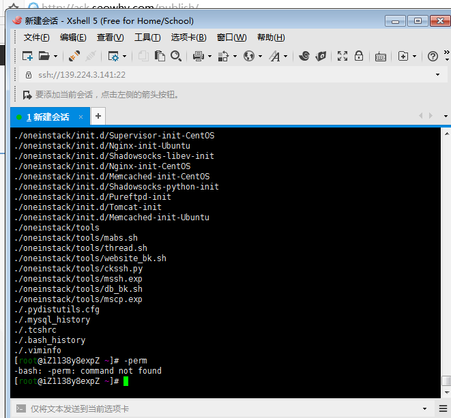This screenshot has height=418, width=451.
Task: Click the Print icon in toolbar
Action: point(199,56)
